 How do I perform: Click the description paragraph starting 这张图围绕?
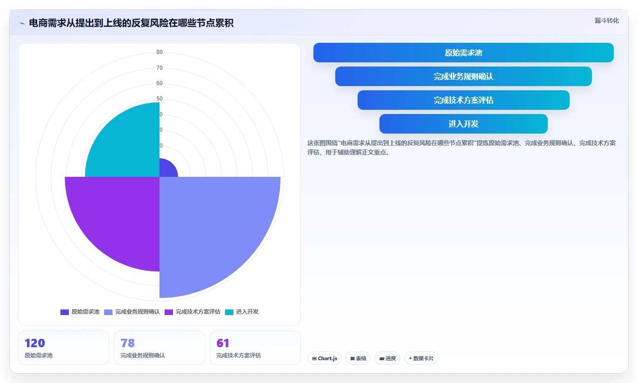click(x=462, y=148)
